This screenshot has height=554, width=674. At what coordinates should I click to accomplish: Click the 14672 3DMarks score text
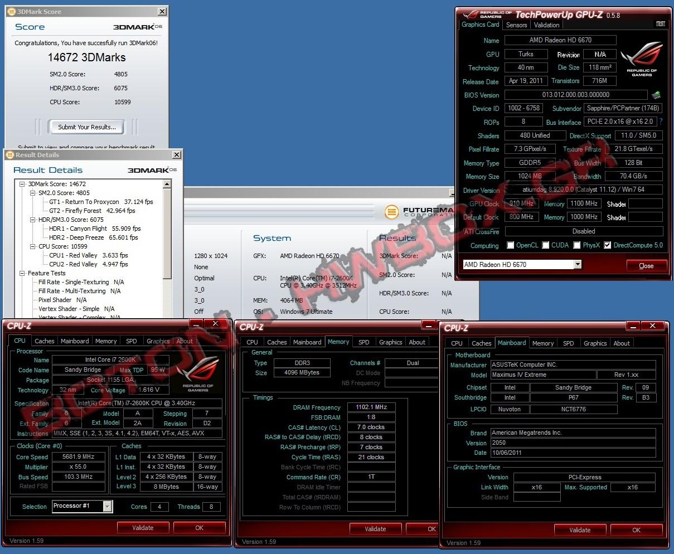pyautogui.click(x=87, y=57)
